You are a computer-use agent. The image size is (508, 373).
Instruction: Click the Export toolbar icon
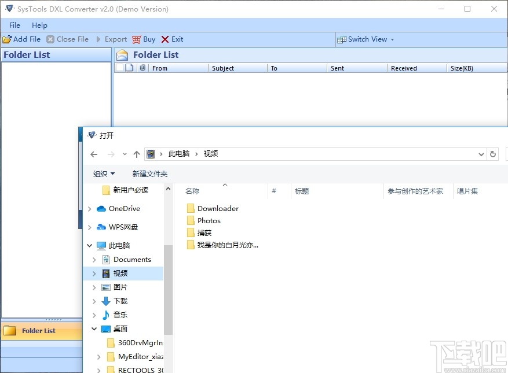pos(99,39)
